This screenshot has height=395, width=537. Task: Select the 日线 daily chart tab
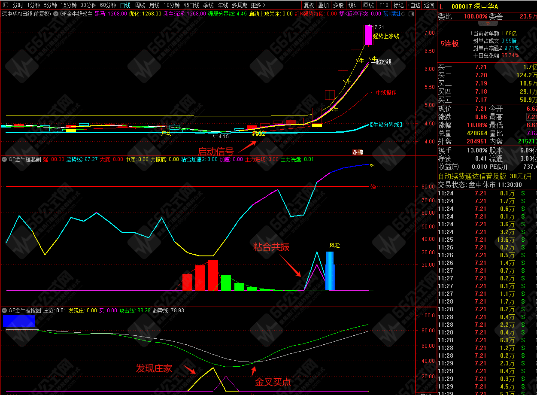tap(125, 5)
